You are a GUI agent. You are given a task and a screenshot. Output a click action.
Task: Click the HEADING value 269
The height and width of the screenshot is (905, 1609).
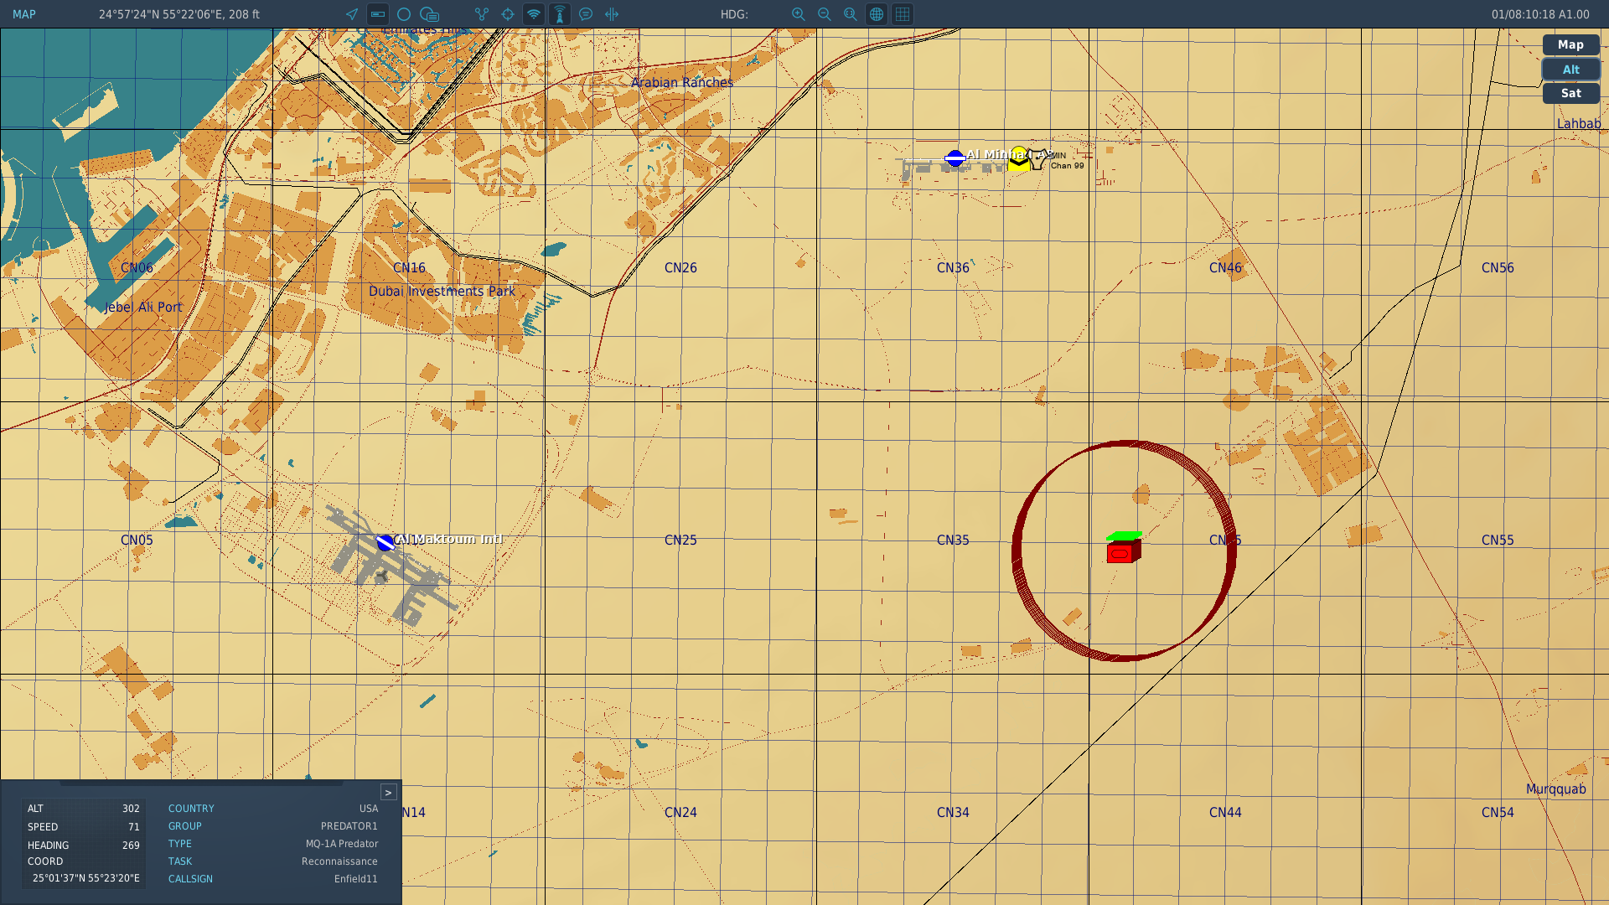tap(131, 845)
